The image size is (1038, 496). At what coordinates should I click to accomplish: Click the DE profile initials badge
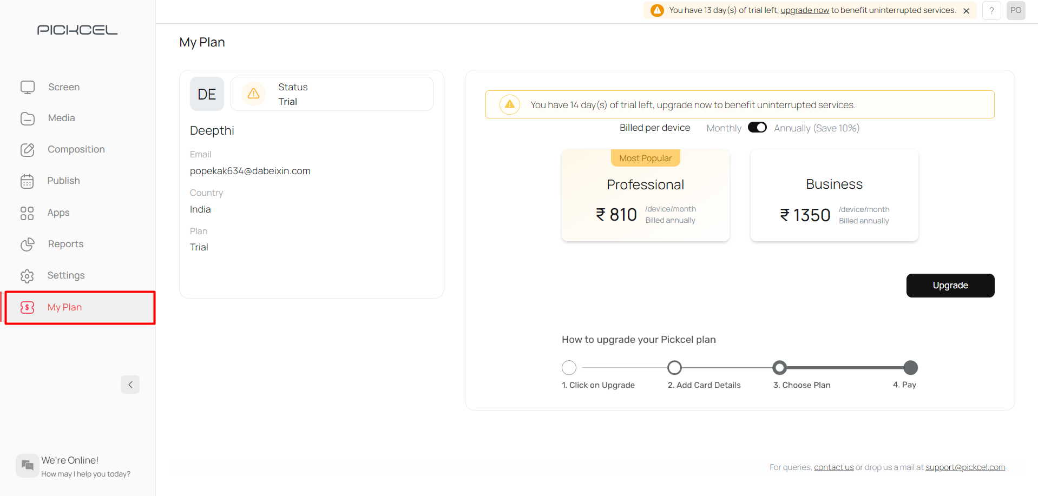click(x=207, y=94)
